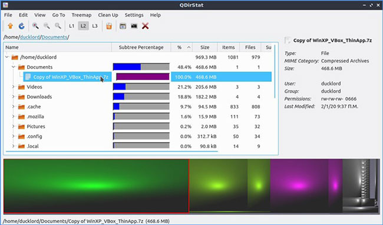Go up one directory level
The width and height of the screenshot is (383, 225).
[10, 26]
